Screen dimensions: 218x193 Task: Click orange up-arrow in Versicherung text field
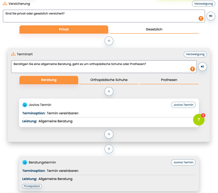pos(201,18)
